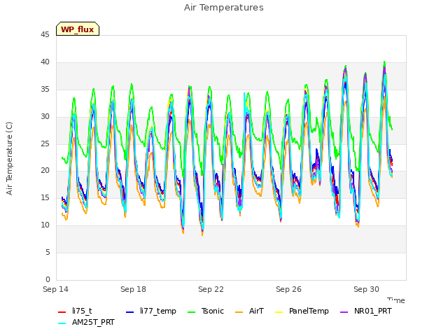Click the WP_flux label box
The width and height of the screenshot is (448, 336).
78,29
